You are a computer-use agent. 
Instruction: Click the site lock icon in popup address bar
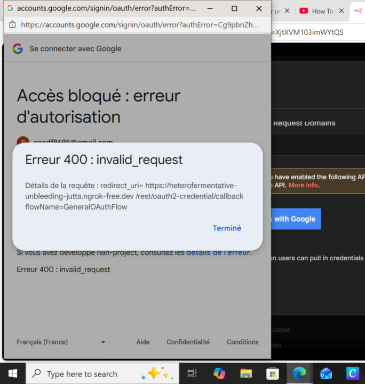pos(12,25)
